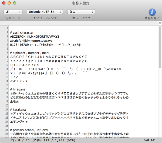
Task: Open the なし syntax coloring dropdown
Action: click(x=81, y=12)
